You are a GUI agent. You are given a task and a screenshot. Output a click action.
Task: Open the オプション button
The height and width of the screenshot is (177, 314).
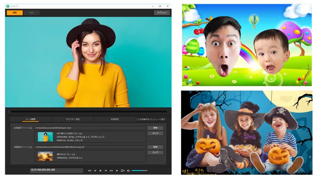tap(161, 12)
